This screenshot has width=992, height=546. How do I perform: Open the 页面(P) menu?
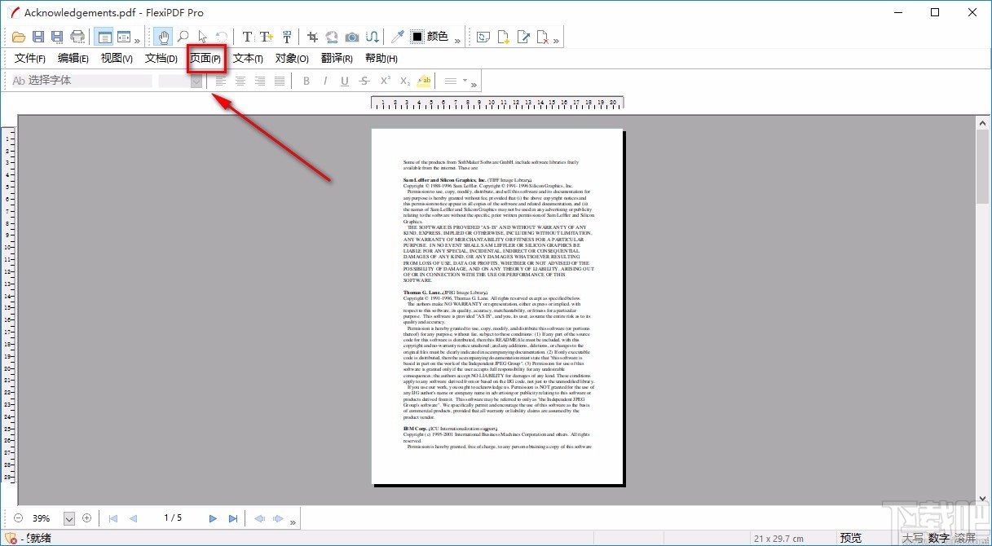[205, 58]
